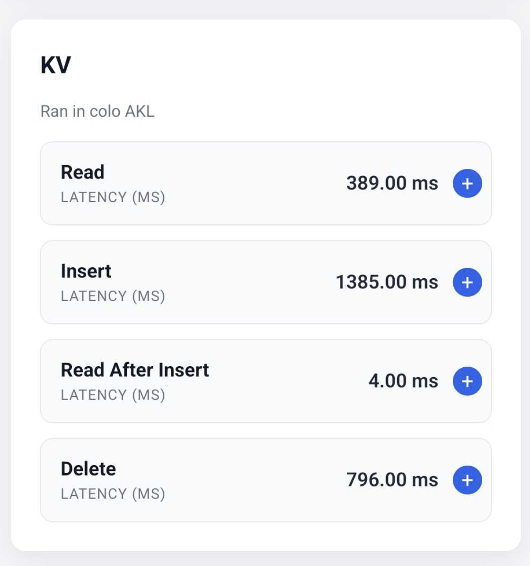Screen dimensions: 530x566
Task: Select the Read card title
Action: pos(82,172)
